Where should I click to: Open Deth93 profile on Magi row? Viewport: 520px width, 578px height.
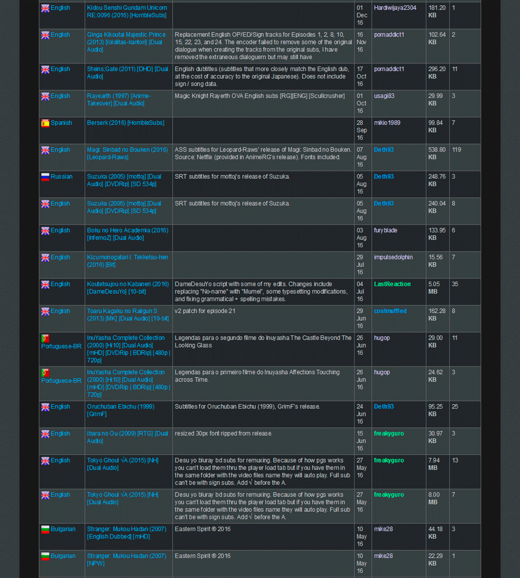click(x=384, y=150)
